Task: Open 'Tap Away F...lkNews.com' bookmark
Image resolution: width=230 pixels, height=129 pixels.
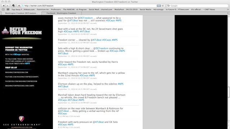Action: point(23,9)
